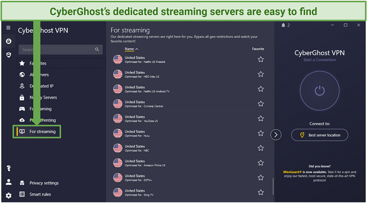367x203 pixels.
Task: Favorite the Amazon Prime US server
Action: pos(261,163)
